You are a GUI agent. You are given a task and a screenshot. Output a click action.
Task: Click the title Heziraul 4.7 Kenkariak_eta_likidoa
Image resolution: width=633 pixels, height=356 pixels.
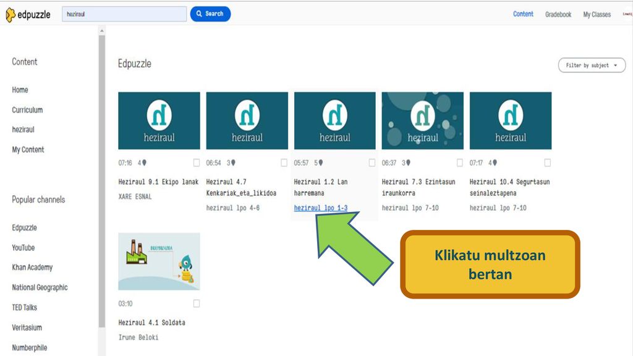pyautogui.click(x=241, y=188)
